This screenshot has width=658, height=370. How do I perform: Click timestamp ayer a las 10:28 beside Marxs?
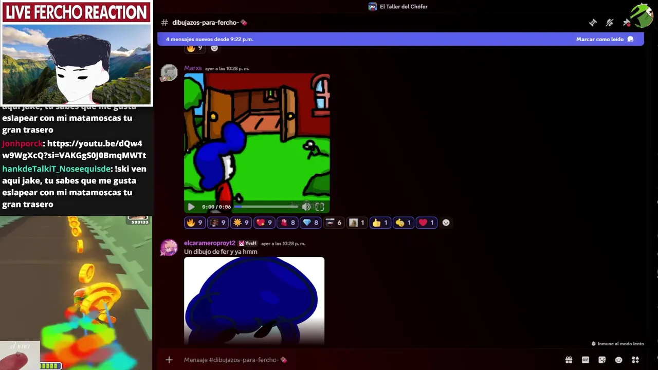(227, 68)
